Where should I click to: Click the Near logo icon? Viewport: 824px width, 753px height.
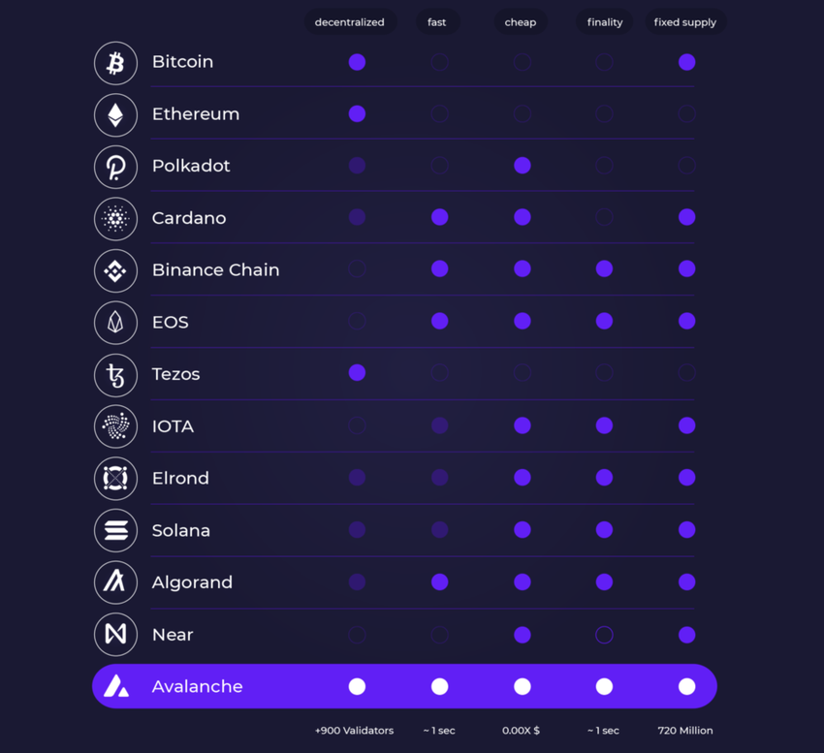tap(115, 635)
